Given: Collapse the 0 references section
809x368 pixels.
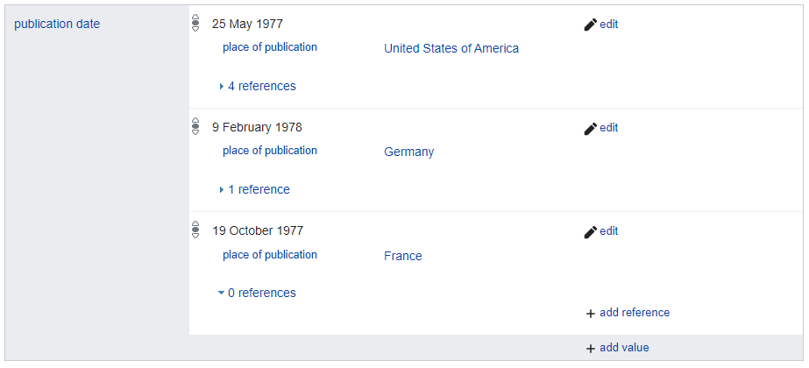Looking at the screenshot, I should point(257,293).
